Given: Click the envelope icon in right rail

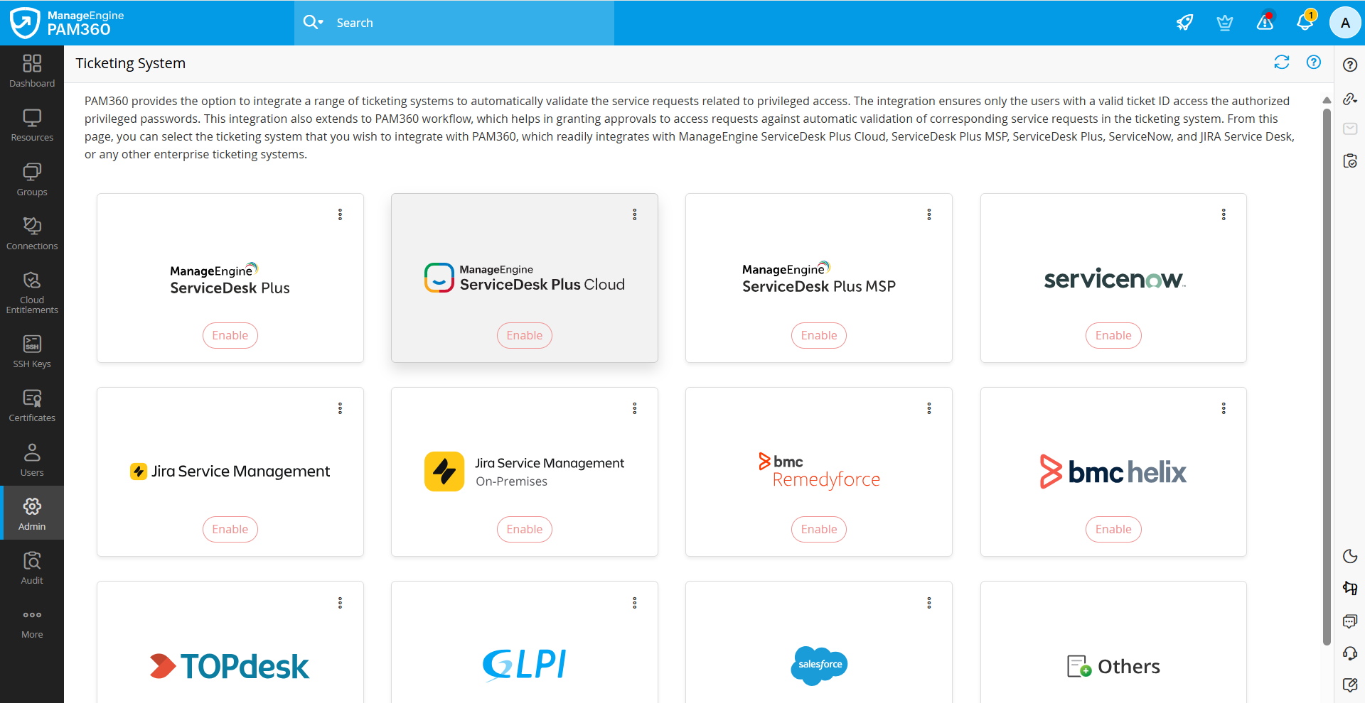Looking at the screenshot, I should [1350, 129].
